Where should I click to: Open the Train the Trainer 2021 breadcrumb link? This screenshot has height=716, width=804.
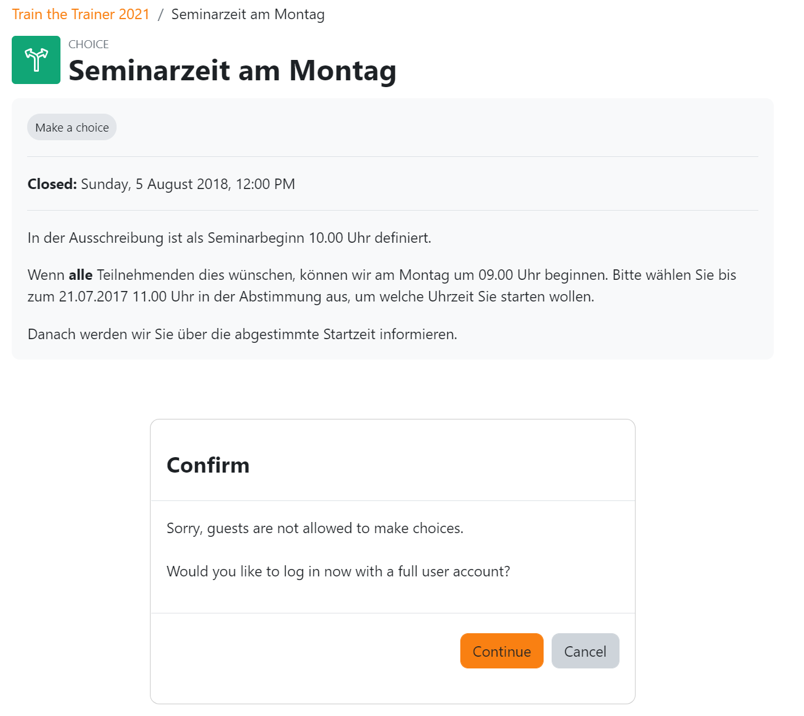click(x=81, y=14)
